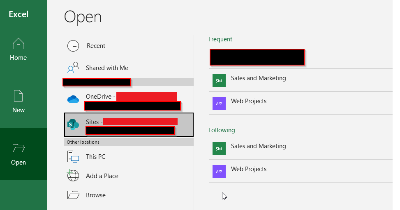Click SM site tile under Following
Image resolution: width=400 pixels, height=210 pixels.
click(219, 149)
